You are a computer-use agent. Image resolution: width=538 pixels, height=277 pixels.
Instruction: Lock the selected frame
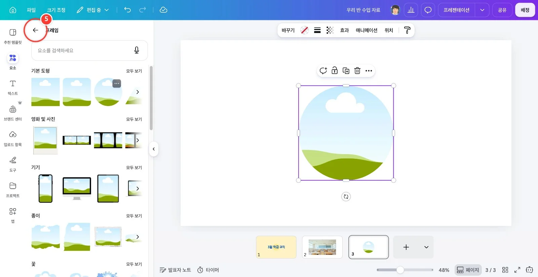[335, 71]
